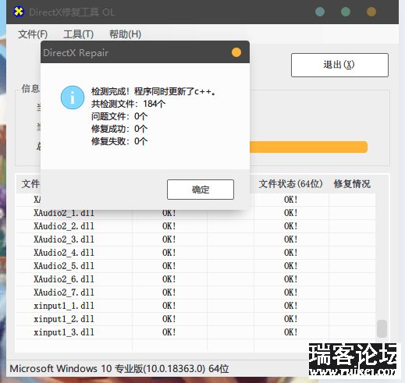Image resolution: width=405 pixels, height=383 pixels.
Task: Click the 问题文件: 0个 line
Action: pos(119,116)
